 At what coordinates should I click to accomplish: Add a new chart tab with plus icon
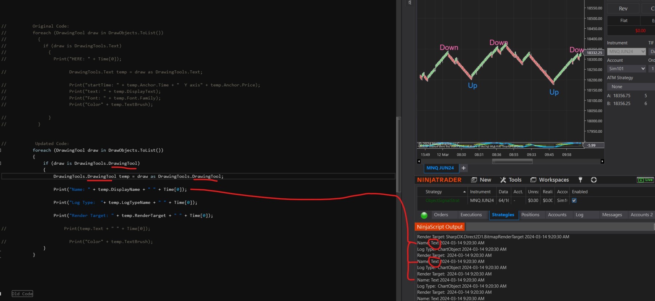coord(463,168)
